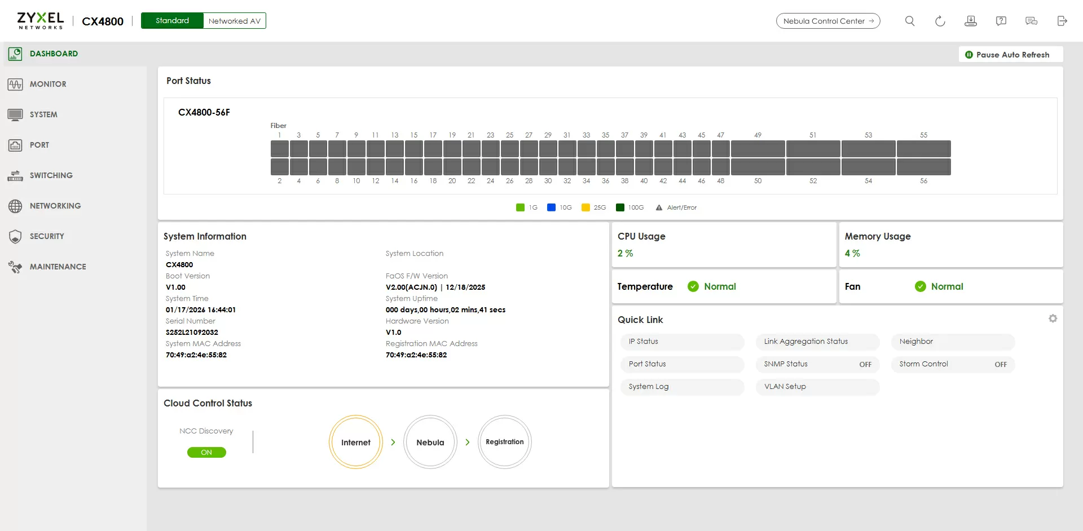This screenshot has height=531, width=1083.
Task: Click the search magnifier icon in header
Action: coord(909,21)
